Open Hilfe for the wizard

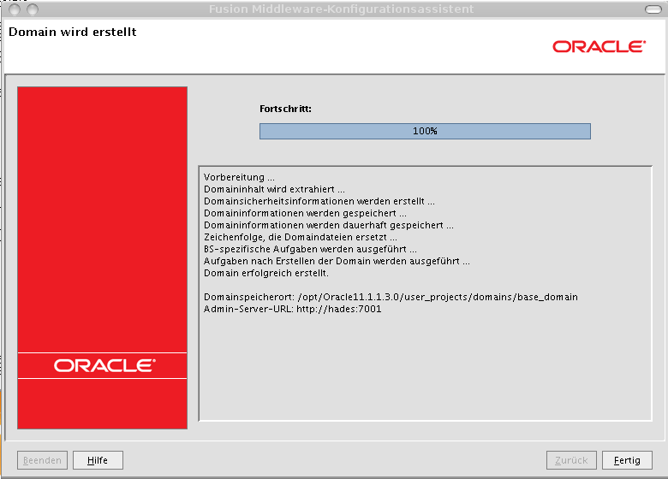(98, 460)
